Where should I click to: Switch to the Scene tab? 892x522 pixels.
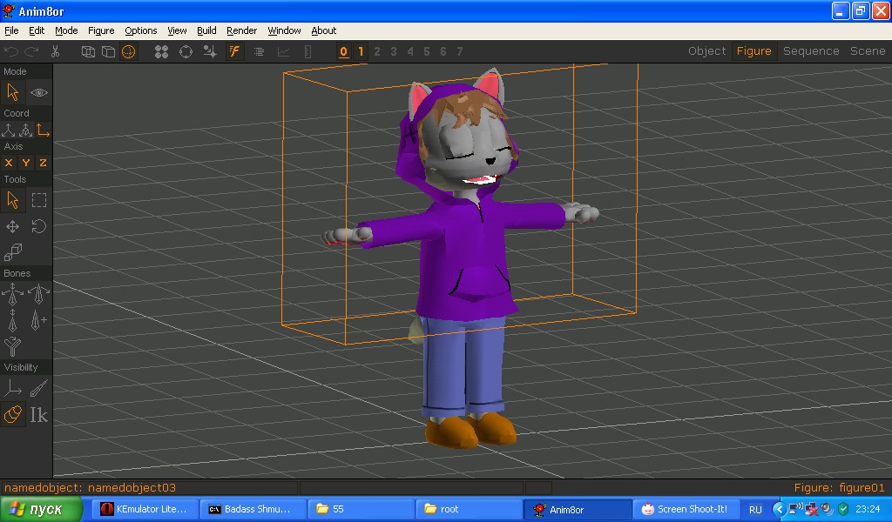tap(867, 51)
